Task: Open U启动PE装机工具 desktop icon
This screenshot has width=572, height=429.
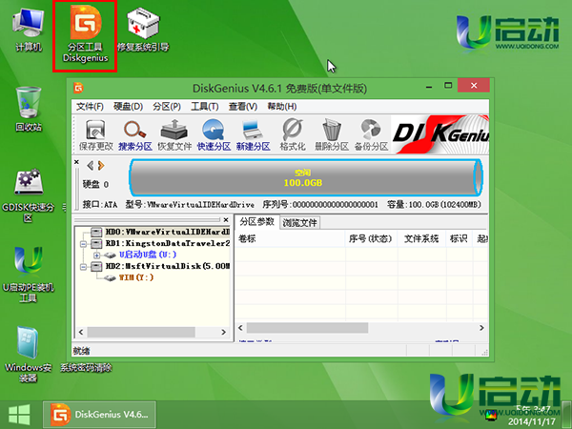Action: tap(29, 275)
